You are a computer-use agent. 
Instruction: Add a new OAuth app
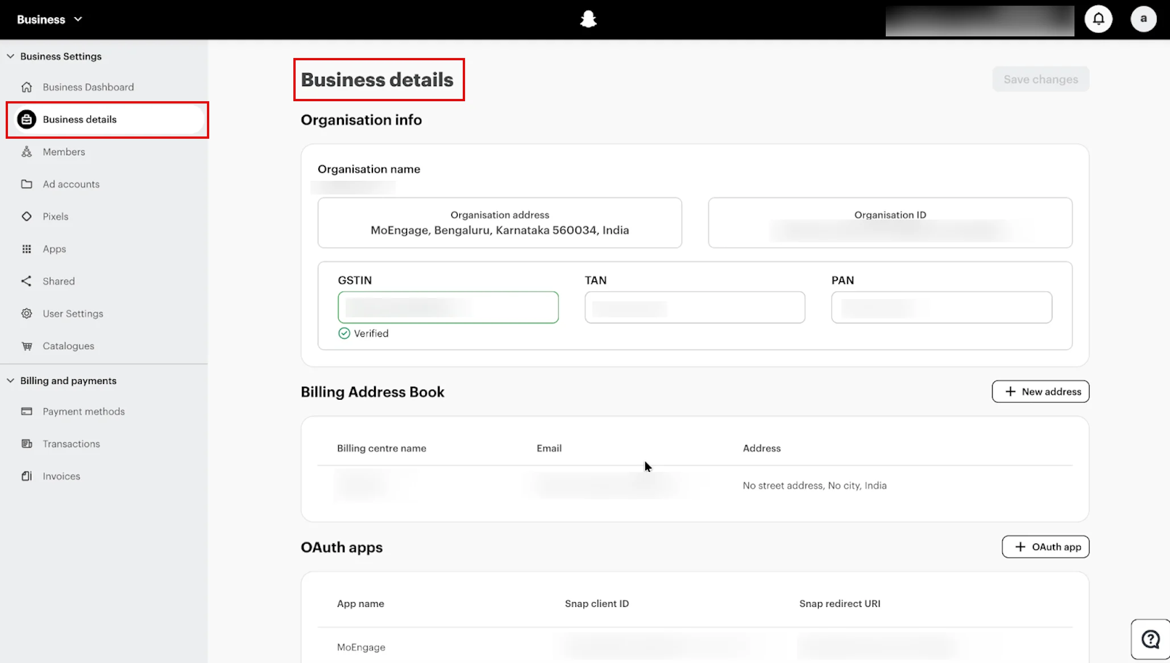1045,547
